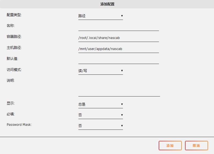
Task: Click the 默认值 input field
Action: tap(119, 60)
